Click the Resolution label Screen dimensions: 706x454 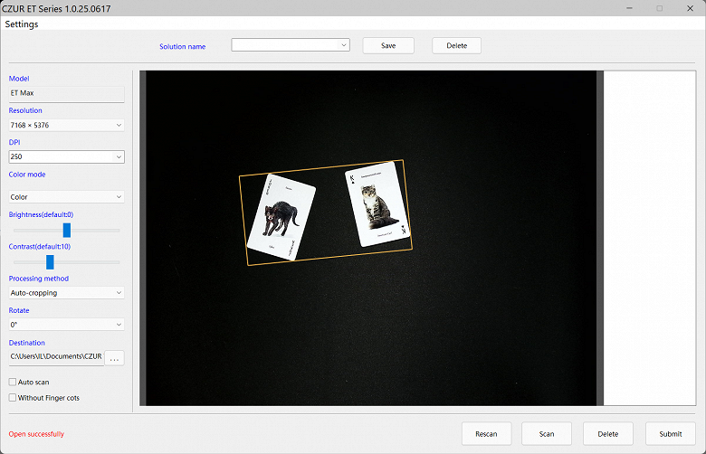click(x=25, y=110)
